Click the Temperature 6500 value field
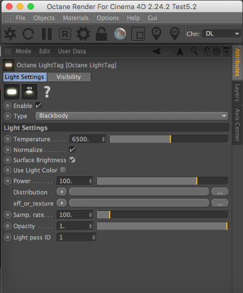The image size is (243, 293). click(88, 139)
